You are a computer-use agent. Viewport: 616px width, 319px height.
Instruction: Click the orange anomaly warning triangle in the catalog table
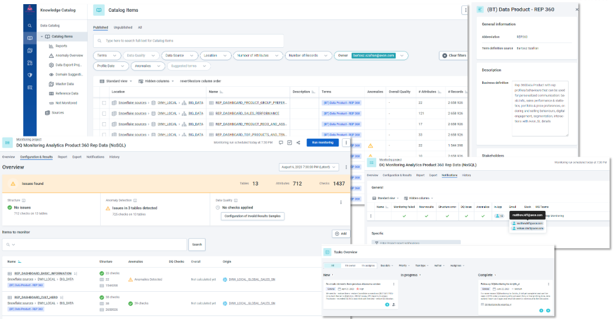tap(370, 146)
